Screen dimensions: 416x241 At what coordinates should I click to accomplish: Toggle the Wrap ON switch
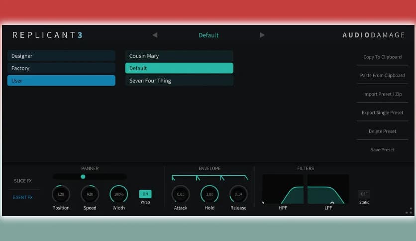tap(145, 194)
